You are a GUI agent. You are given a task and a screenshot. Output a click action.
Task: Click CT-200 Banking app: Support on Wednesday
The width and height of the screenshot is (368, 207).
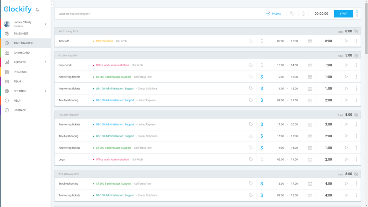[113, 184]
